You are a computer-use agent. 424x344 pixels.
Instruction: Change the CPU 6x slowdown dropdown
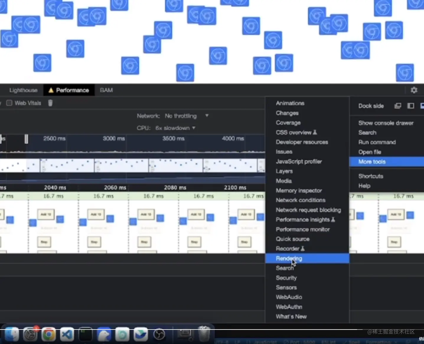(175, 128)
